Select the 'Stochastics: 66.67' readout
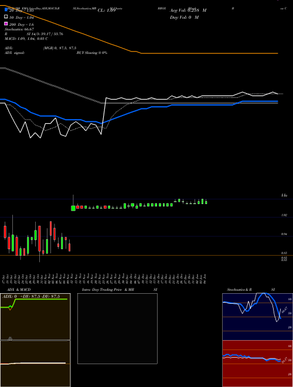 pos(19,29)
